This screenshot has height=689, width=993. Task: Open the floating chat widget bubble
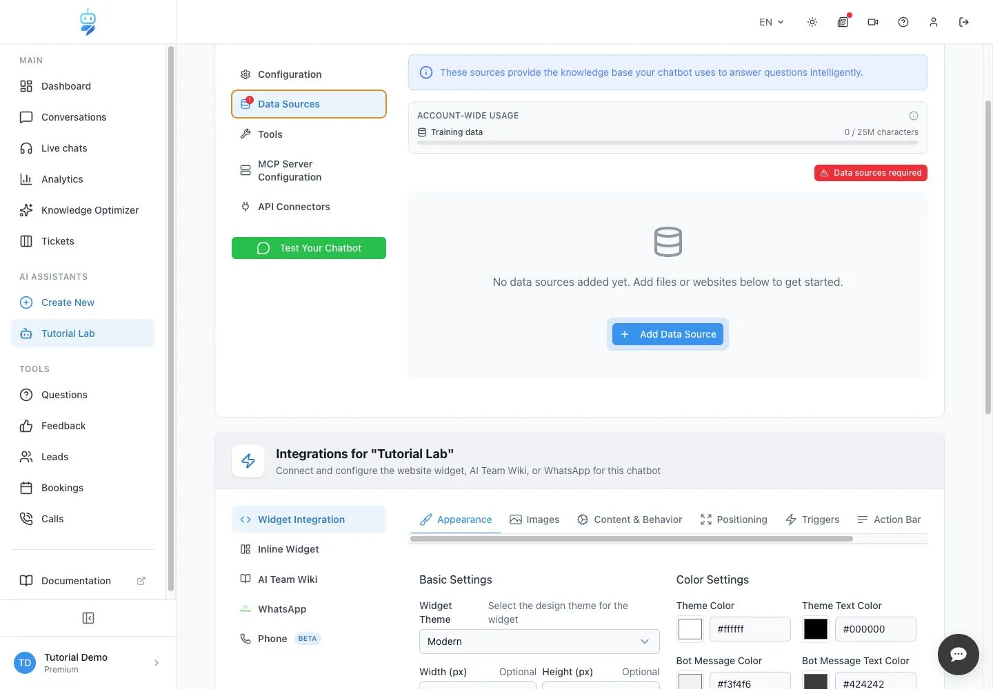[x=959, y=655]
